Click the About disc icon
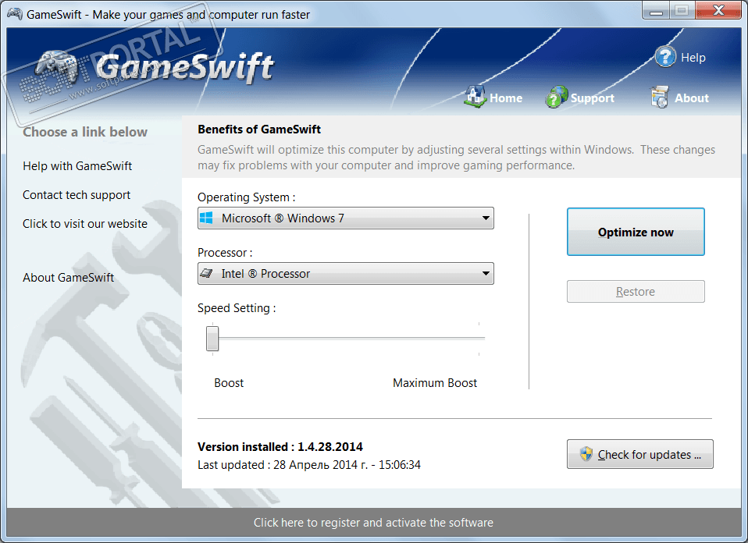This screenshot has width=748, height=543. point(660,98)
